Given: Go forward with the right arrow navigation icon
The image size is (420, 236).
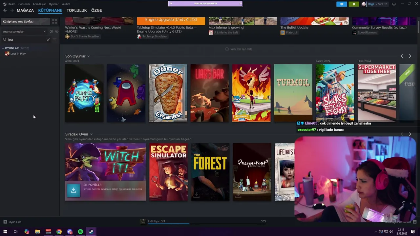Looking at the screenshot, I should tap(12, 10).
